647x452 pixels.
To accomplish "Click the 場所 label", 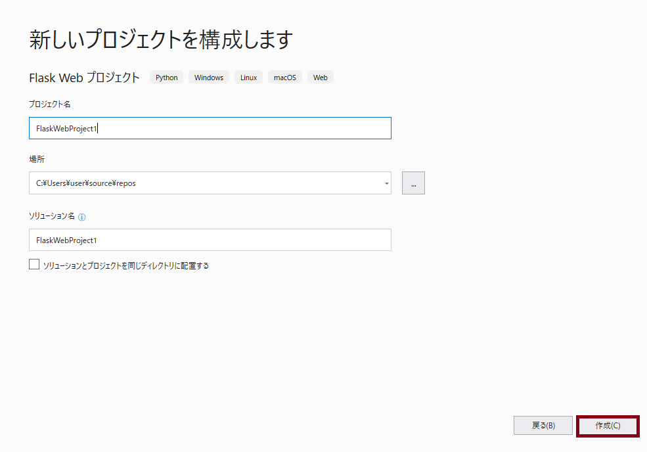I will (x=37, y=160).
